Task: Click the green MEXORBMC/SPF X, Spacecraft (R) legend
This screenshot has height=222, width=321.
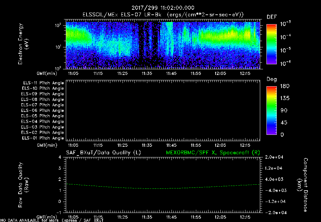Action: pos(213,153)
